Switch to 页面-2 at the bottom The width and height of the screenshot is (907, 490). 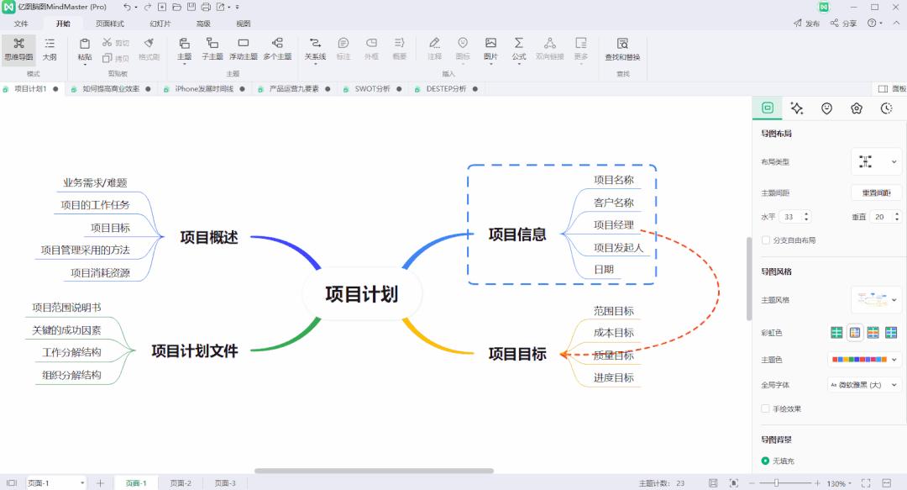click(x=181, y=482)
